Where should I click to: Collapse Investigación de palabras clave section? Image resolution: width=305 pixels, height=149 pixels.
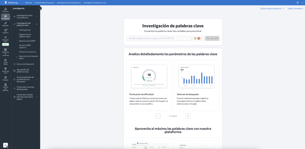tap(37, 24)
